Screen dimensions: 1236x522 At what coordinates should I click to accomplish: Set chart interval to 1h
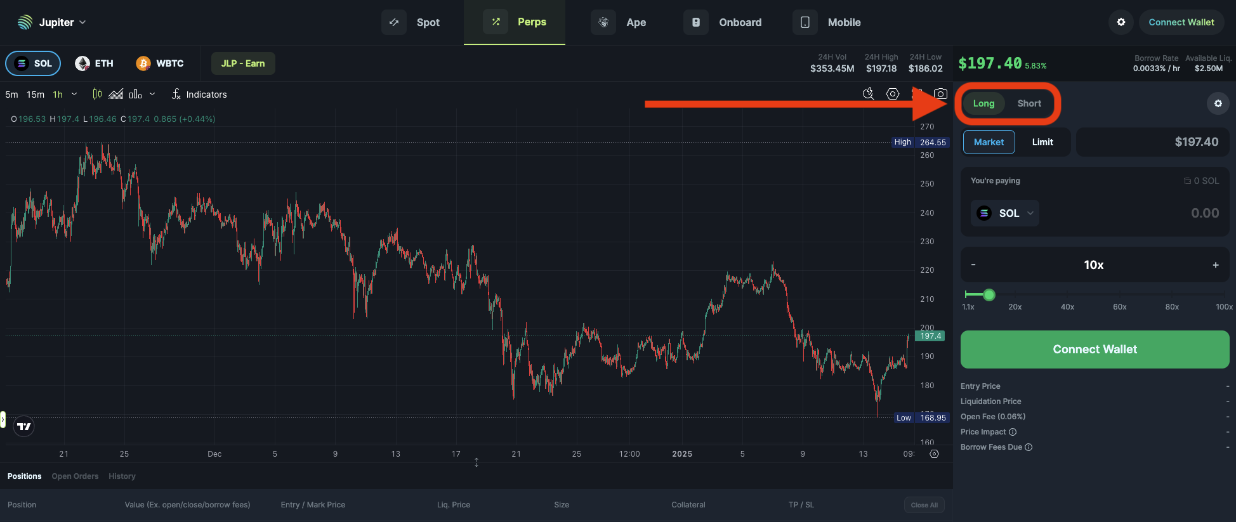58,95
